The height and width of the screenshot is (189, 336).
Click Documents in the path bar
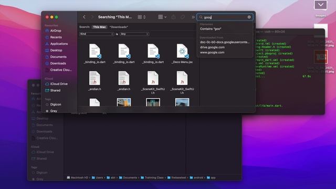coord(128,177)
